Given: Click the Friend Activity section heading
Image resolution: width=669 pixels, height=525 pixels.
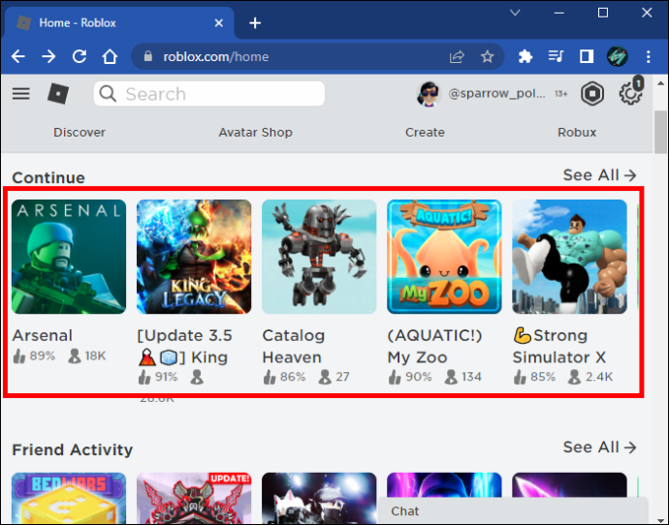Looking at the screenshot, I should [73, 449].
